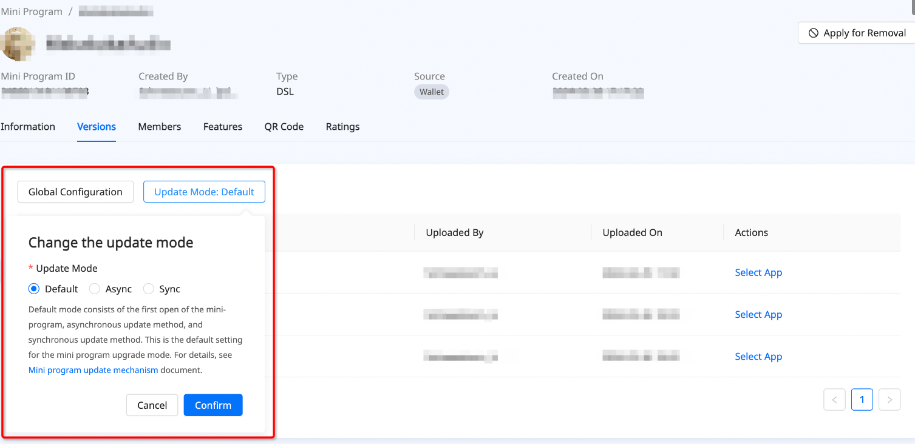915x444 pixels.
Task: Click Select App in the first row
Action: click(758, 273)
